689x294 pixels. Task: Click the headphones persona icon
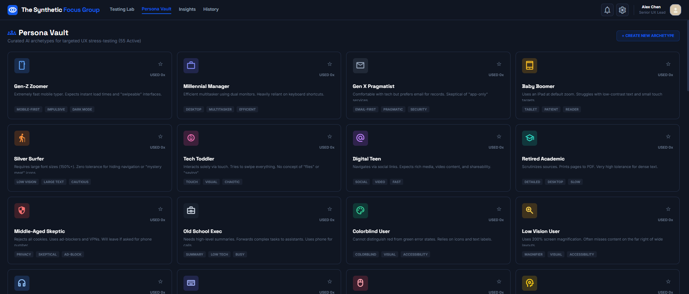click(x=22, y=283)
